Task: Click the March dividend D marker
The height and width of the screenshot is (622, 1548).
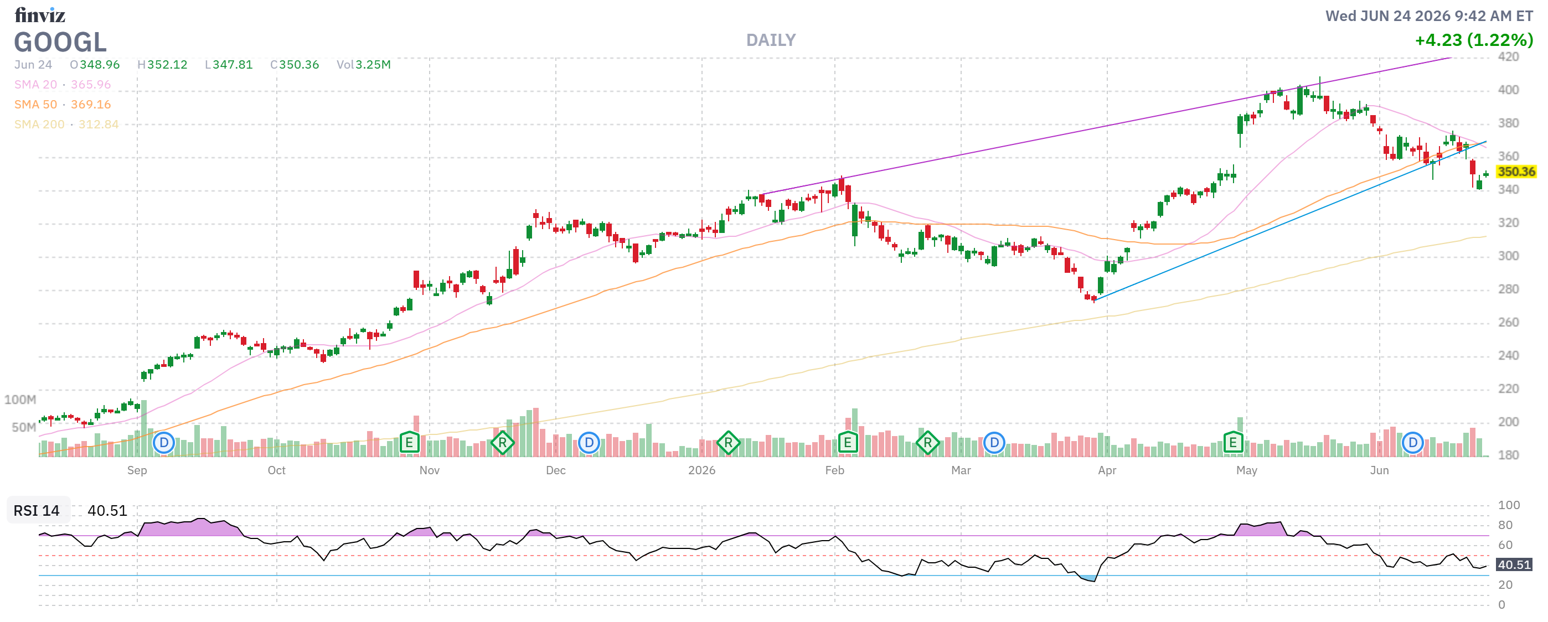Action: (994, 443)
